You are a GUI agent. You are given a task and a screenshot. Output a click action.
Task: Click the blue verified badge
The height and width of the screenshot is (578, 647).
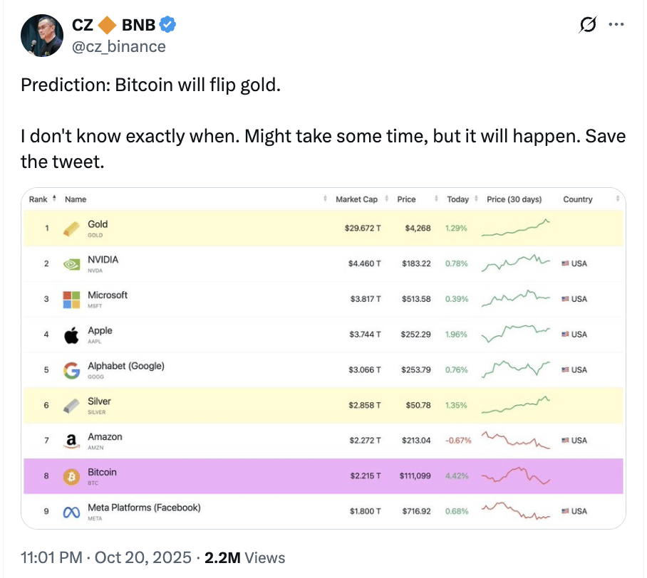click(x=167, y=25)
